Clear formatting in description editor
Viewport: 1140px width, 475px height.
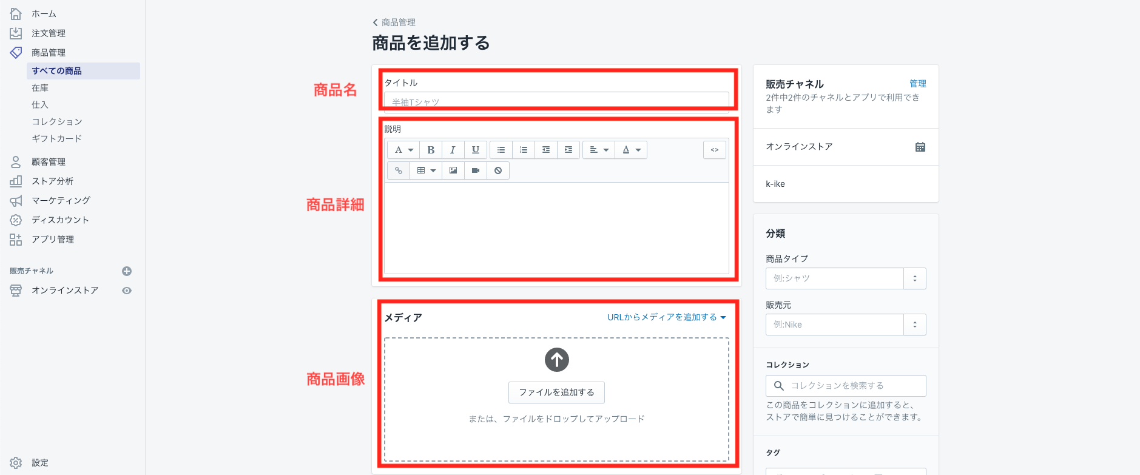(x=498, y=170)
